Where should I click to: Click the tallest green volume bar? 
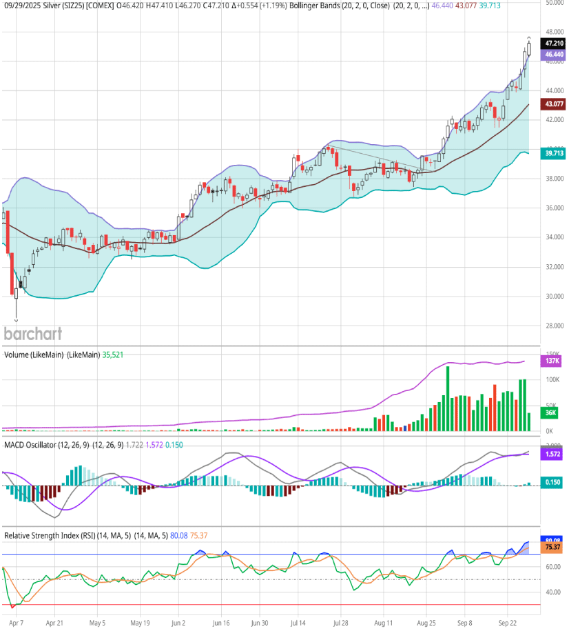tap(448, 399)
